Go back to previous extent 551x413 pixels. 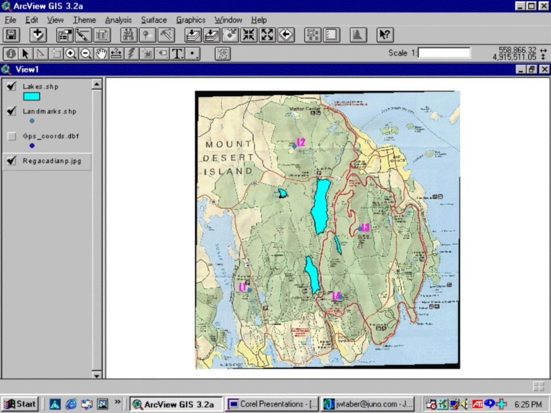pyautogui.click(x=286, y=35)
